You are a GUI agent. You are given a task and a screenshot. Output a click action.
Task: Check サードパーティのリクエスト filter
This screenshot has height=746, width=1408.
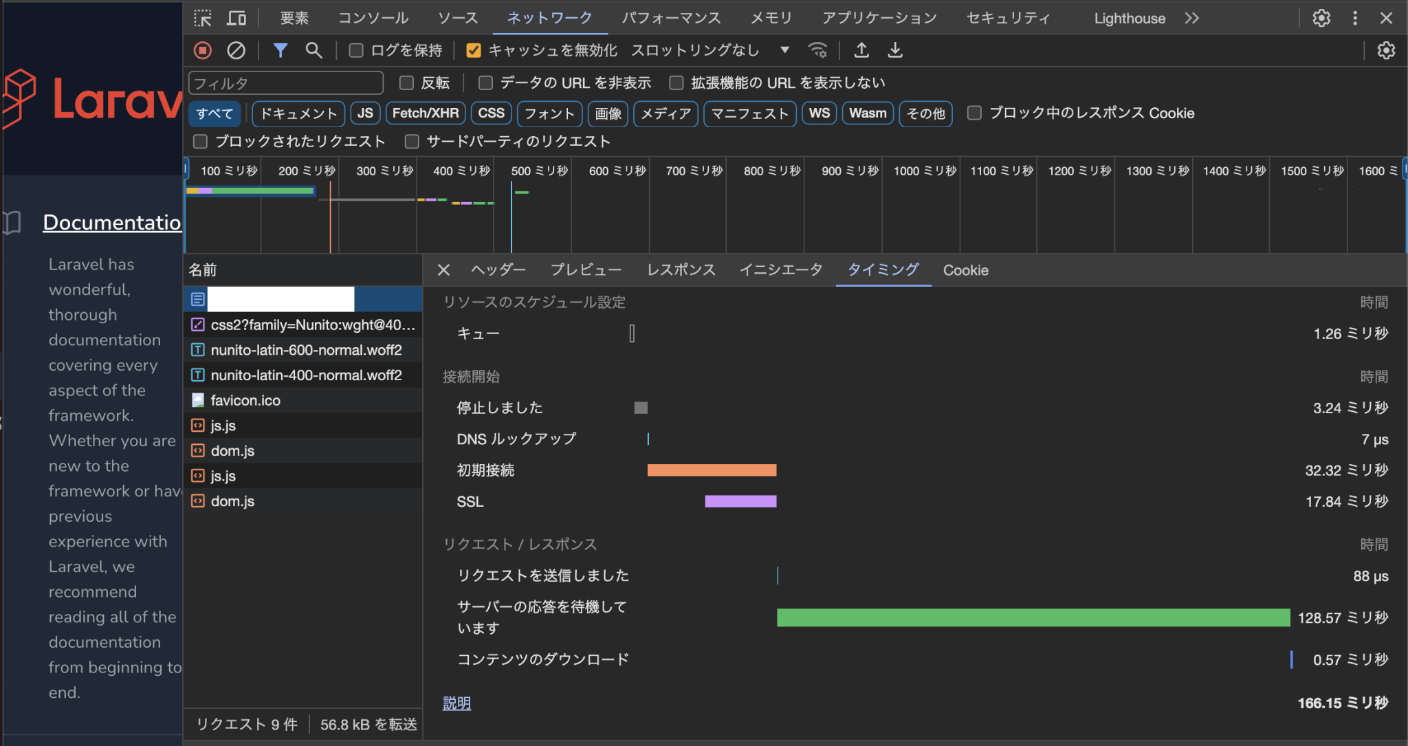(412, 141)
